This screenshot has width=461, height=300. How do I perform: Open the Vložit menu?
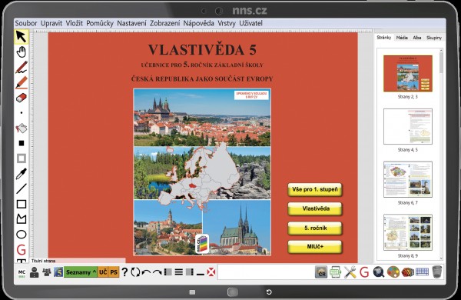click(74, 23)
